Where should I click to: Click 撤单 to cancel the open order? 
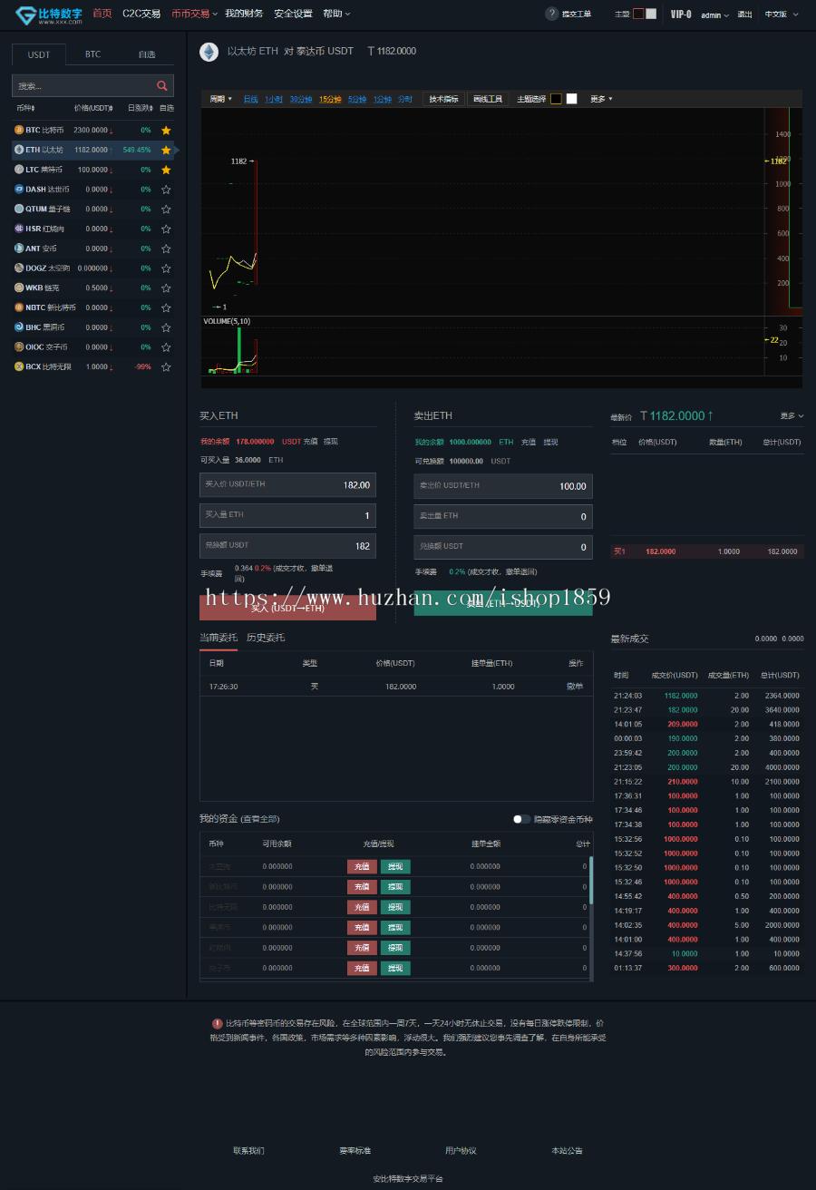575,687
